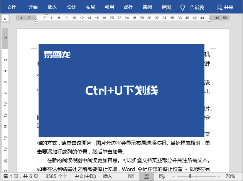The height and width of the screenshot is (181, 243).
Task: Open the 70% zoom level dialog
Action: pyautogui.click(x=230, y=176)
